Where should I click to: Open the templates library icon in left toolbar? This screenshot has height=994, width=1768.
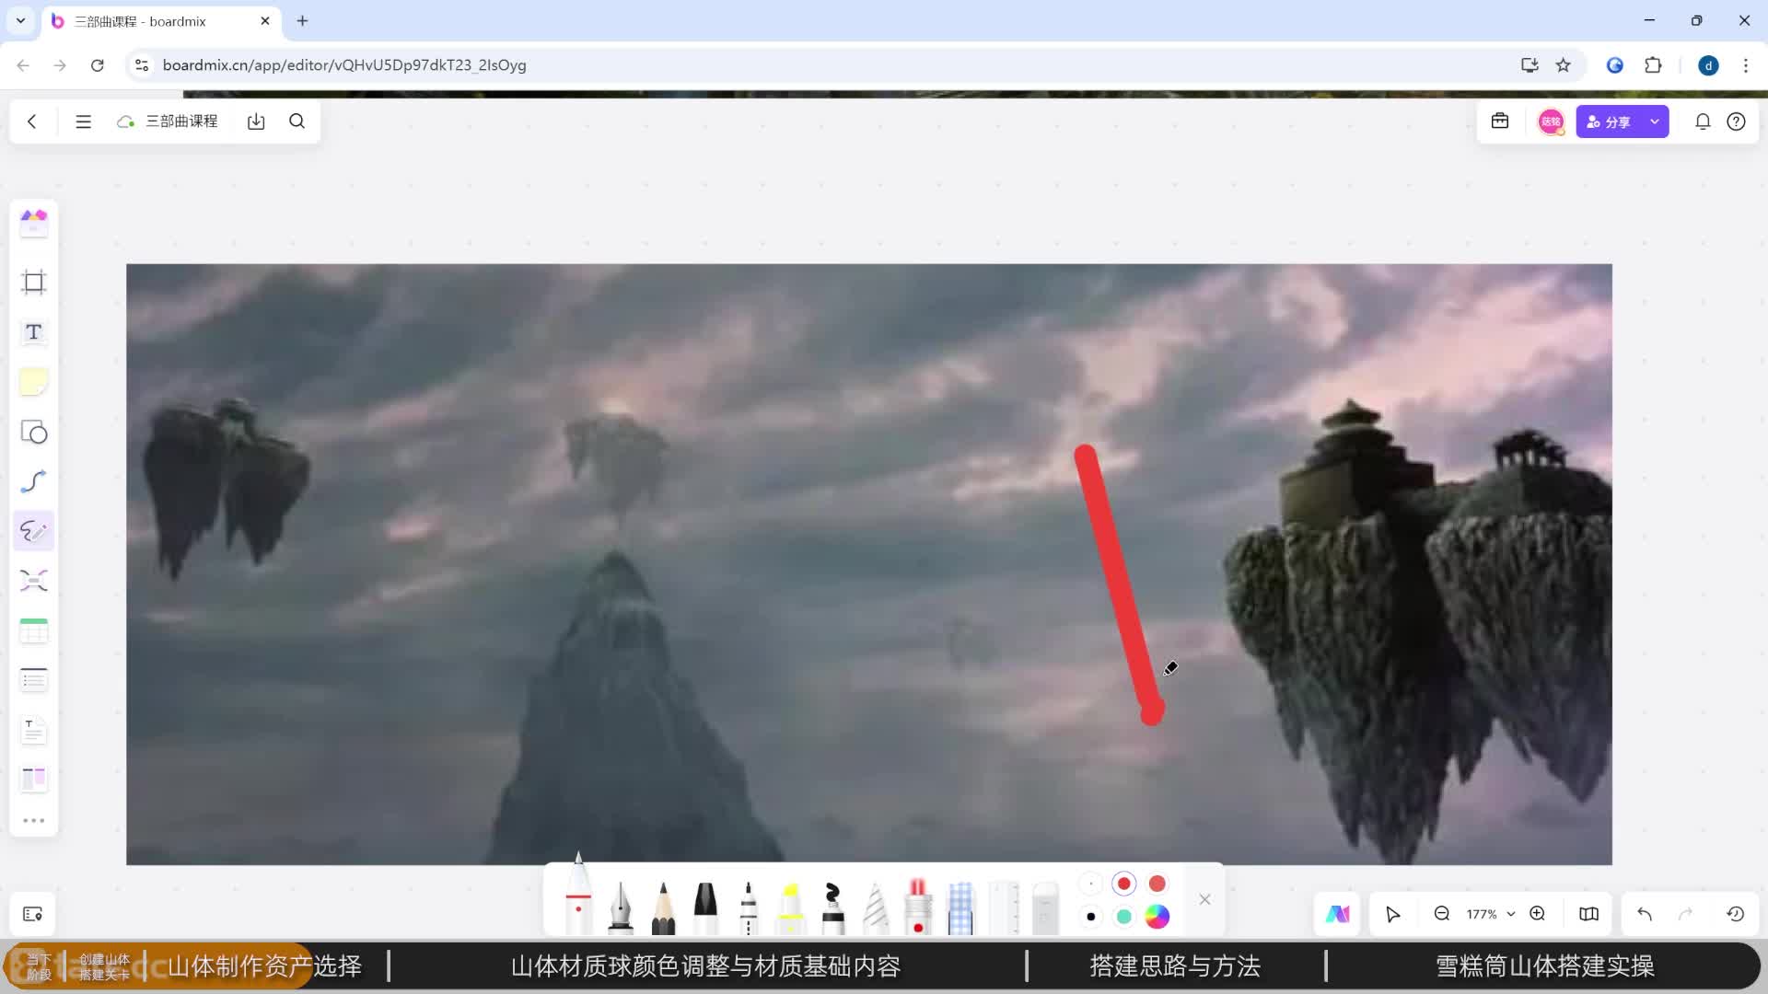[34, 223]
